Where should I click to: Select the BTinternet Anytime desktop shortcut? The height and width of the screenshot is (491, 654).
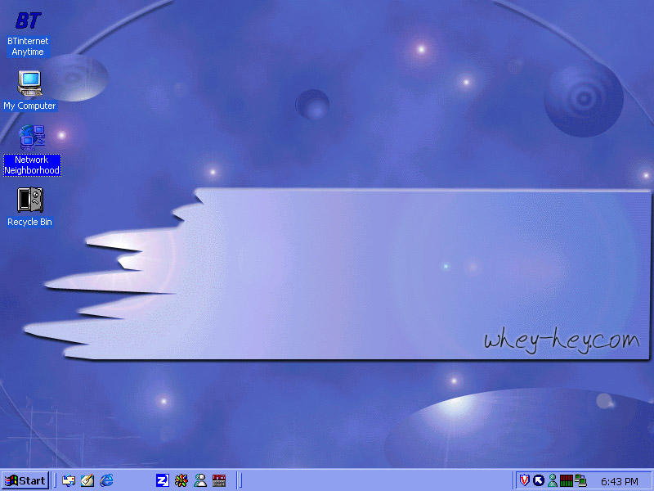click(x=29, y=22)
